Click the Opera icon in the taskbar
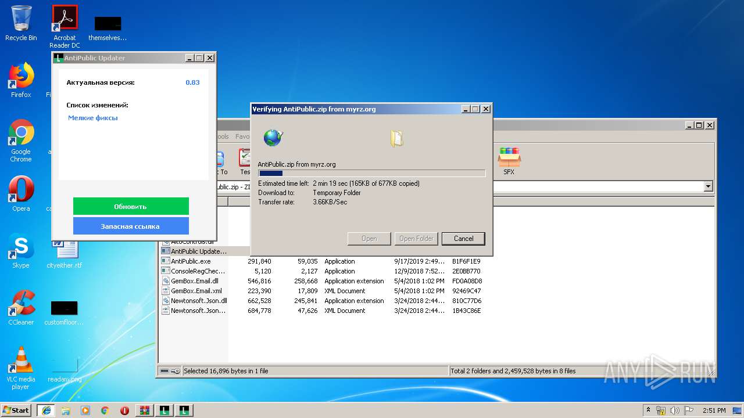Viewport: 744px width, 418px height. click(124, 410)
